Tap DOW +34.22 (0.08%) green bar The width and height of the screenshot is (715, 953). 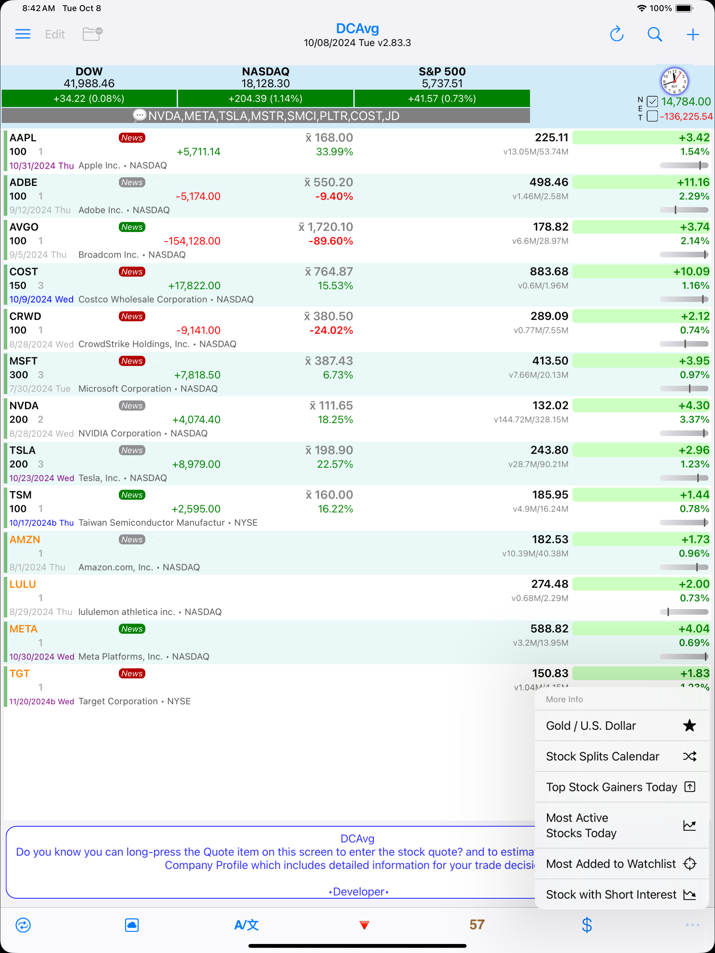pyautogui.click(x=89, y=99)
